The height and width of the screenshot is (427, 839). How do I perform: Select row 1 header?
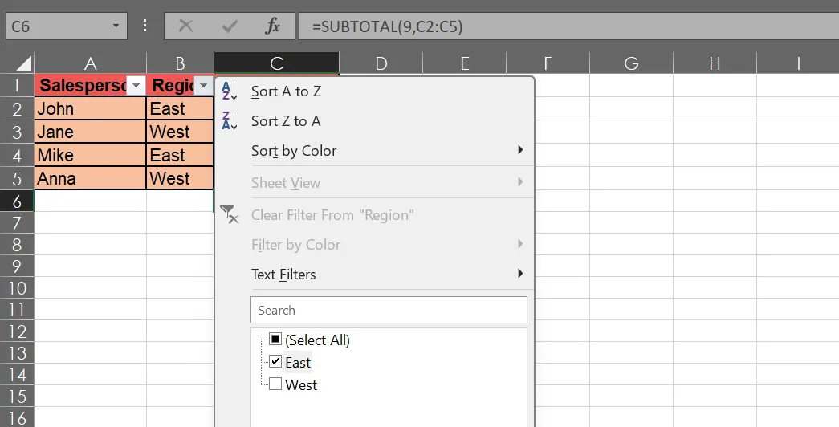coord(17,85)
